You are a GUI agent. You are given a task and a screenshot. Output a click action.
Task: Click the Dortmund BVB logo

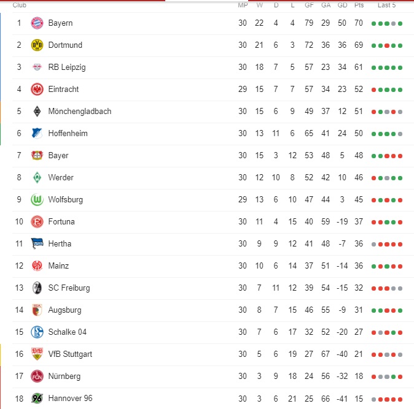[x=37, y=45]
